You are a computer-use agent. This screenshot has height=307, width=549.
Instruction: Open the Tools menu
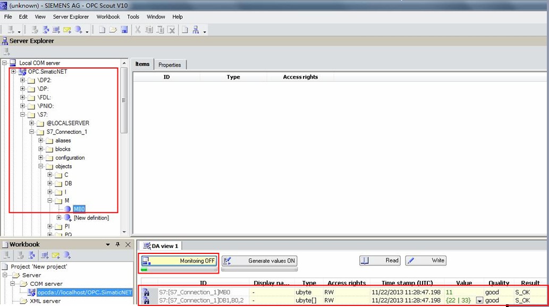pos(133,16)
